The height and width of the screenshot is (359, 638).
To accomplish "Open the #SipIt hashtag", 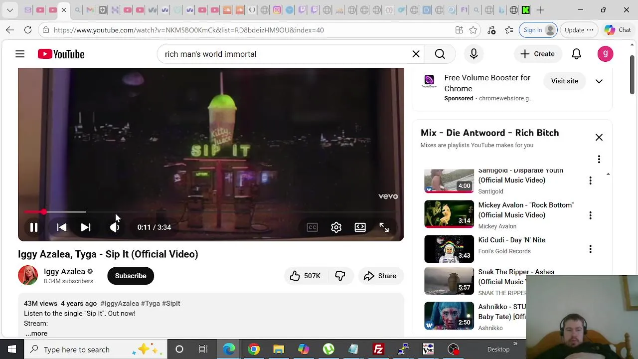I will [171, 303].
